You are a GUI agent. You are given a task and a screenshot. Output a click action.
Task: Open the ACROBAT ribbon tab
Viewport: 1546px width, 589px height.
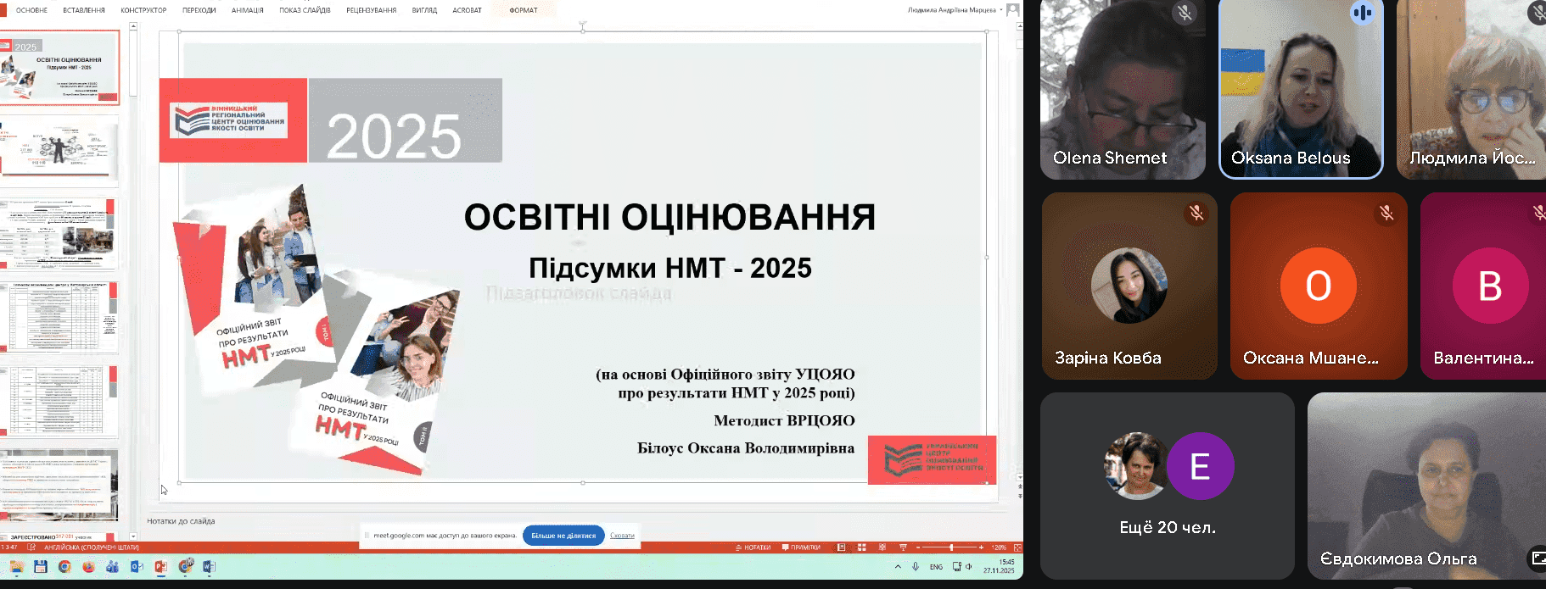[467, 10]
